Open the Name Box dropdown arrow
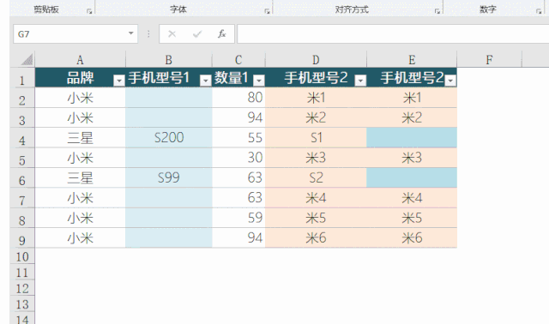The height and width of the screenshot is (324, 549). point(131,33)
